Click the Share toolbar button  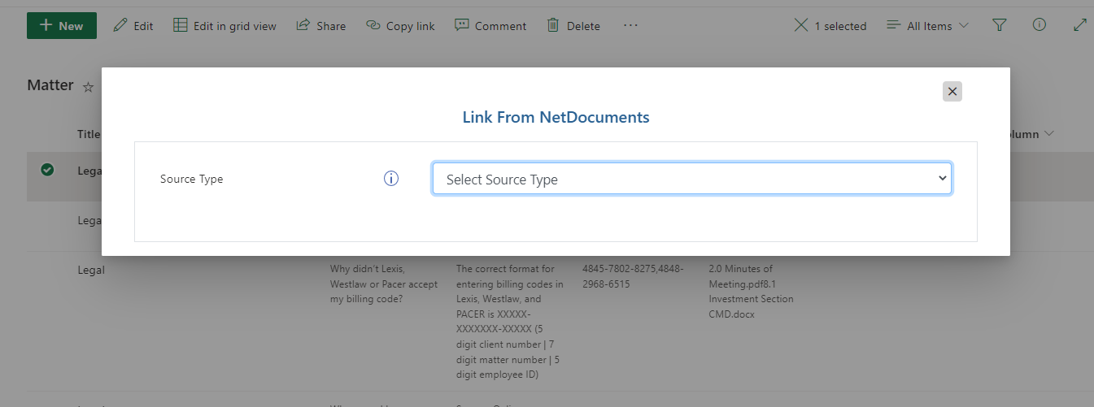coord(320,26)
